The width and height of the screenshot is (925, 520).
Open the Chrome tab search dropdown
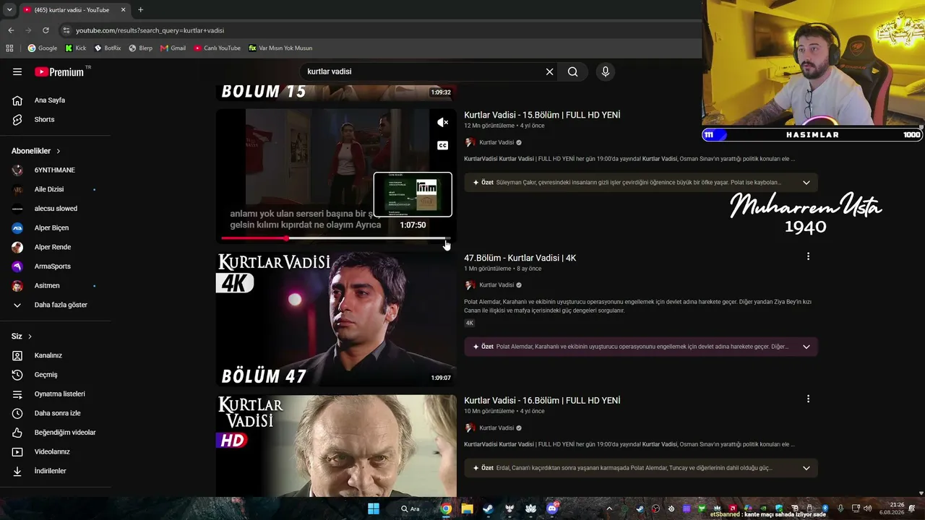[9, 10]
